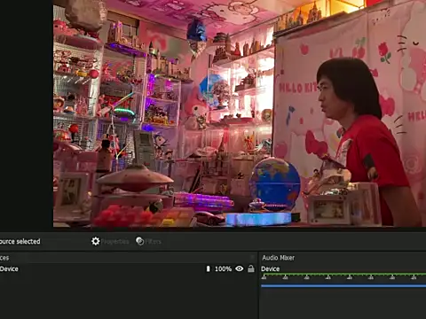The height and width of the screenshot is (319, 426).
Task: Open the Filters button in the source toolbar
Action: (x=148, y=241)
